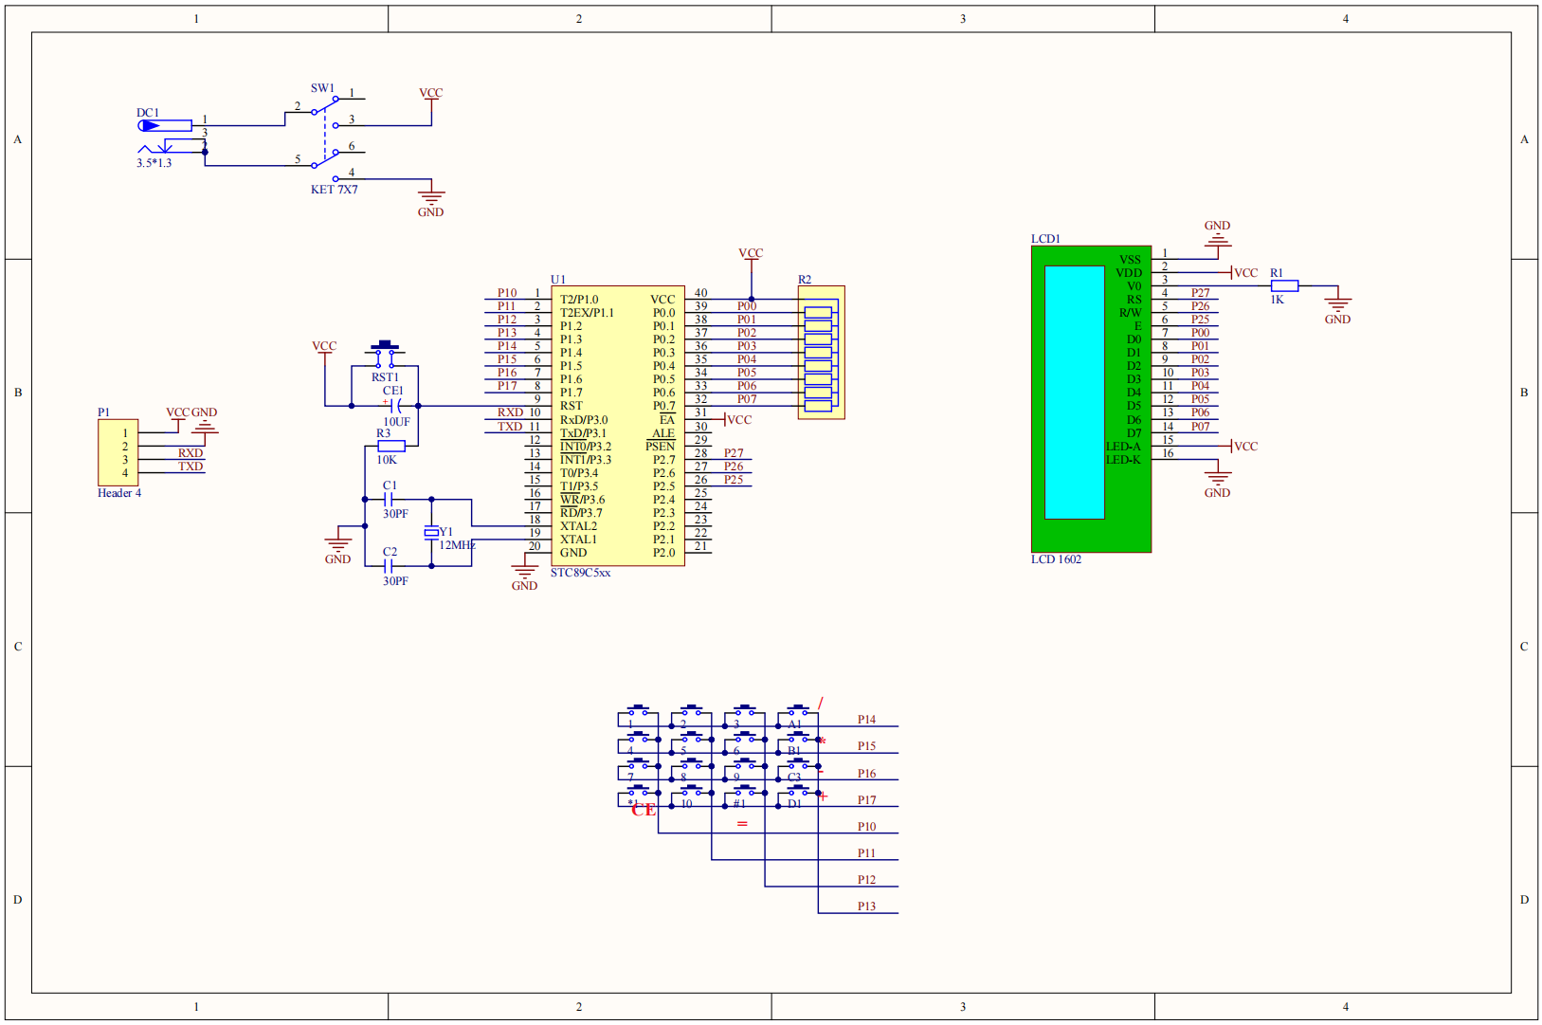Click the SW1 switch symbol
Image resolution: width=1542 pixels, height=1025 pixels.
click(x=326, y=137)
